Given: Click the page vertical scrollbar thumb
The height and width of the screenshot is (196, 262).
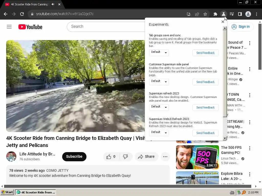Looking at the screenshot, I should click(x=260, y=47).
